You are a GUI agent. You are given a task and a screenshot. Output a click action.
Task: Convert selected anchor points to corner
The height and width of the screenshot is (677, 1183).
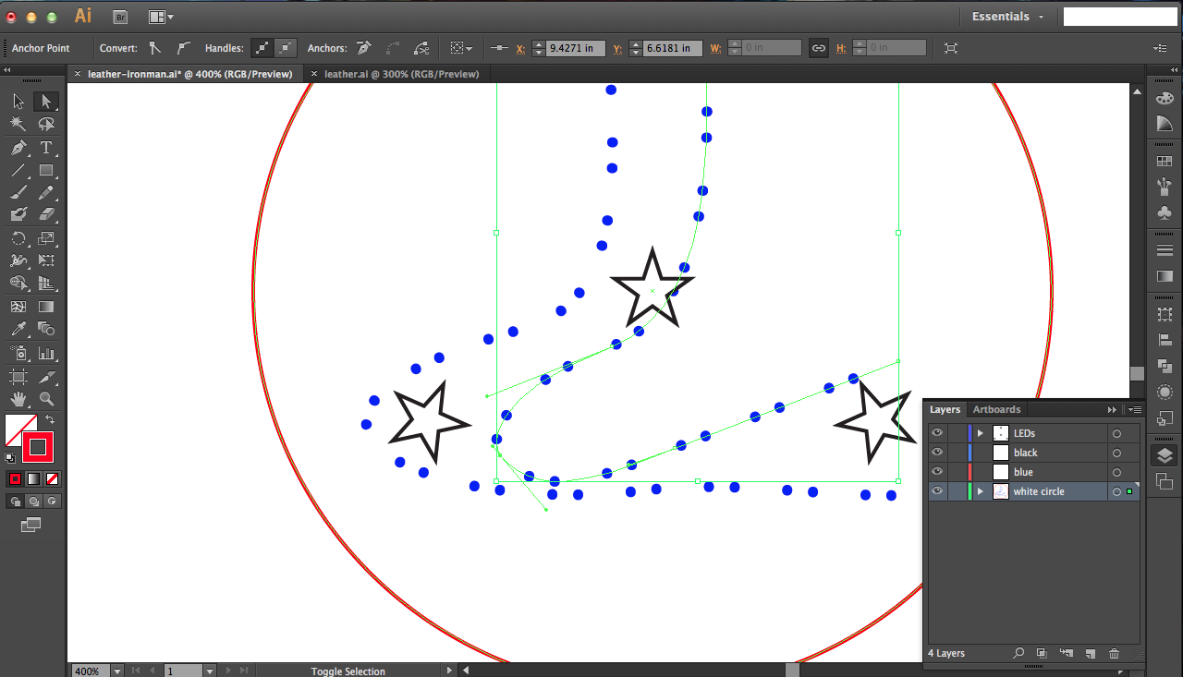point(155,48)
